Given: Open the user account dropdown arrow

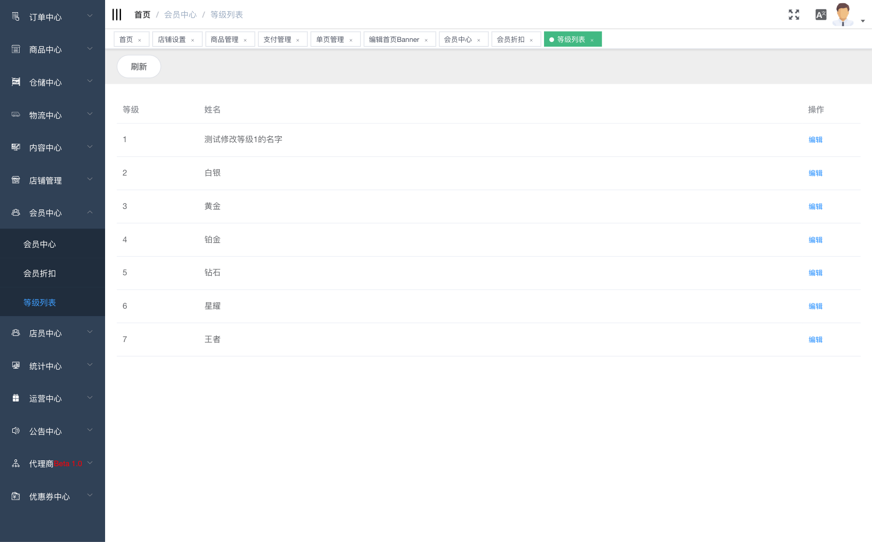Looking at the screenshot, I should pyautogui.click(x=863, y=21).
